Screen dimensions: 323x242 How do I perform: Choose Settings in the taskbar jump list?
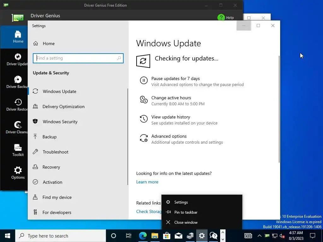(x=202, y=202)
